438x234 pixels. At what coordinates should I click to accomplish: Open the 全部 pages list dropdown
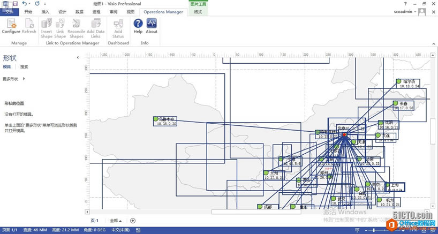tap(116, 221)
